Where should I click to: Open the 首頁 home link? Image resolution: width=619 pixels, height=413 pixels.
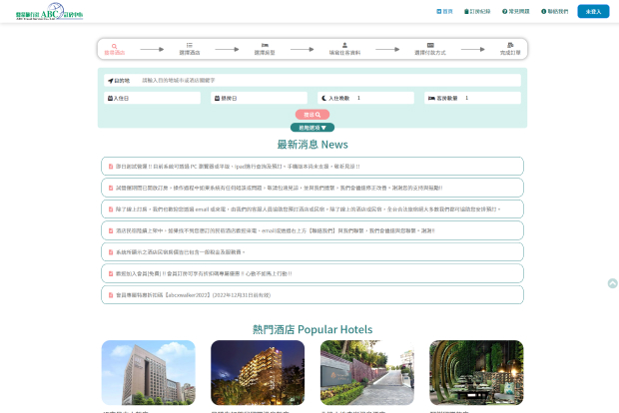point(444,11)
